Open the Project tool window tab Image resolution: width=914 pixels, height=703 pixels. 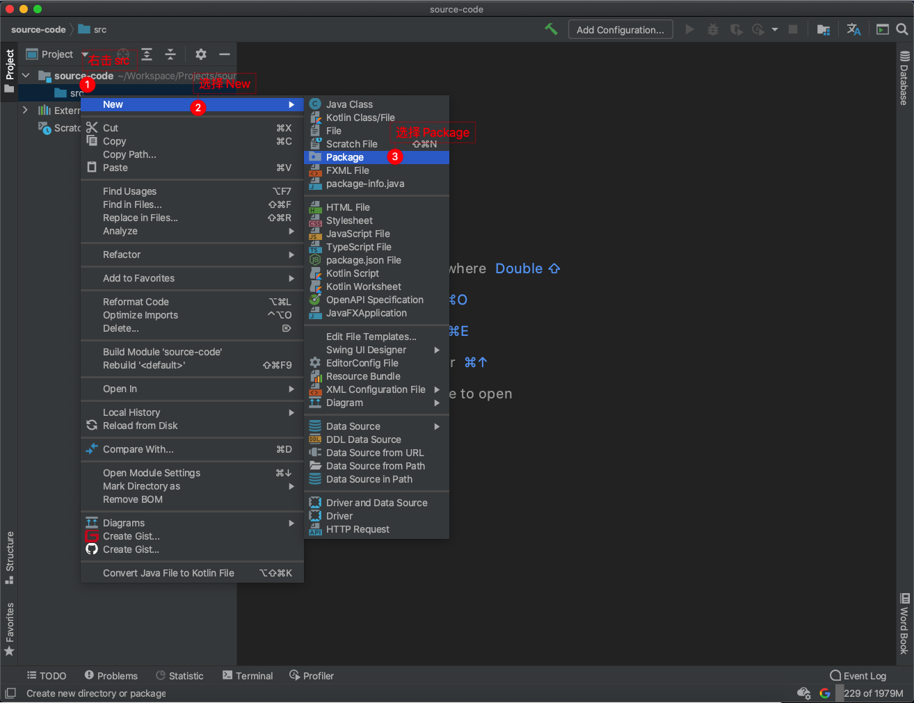click(x=9, y=71)
